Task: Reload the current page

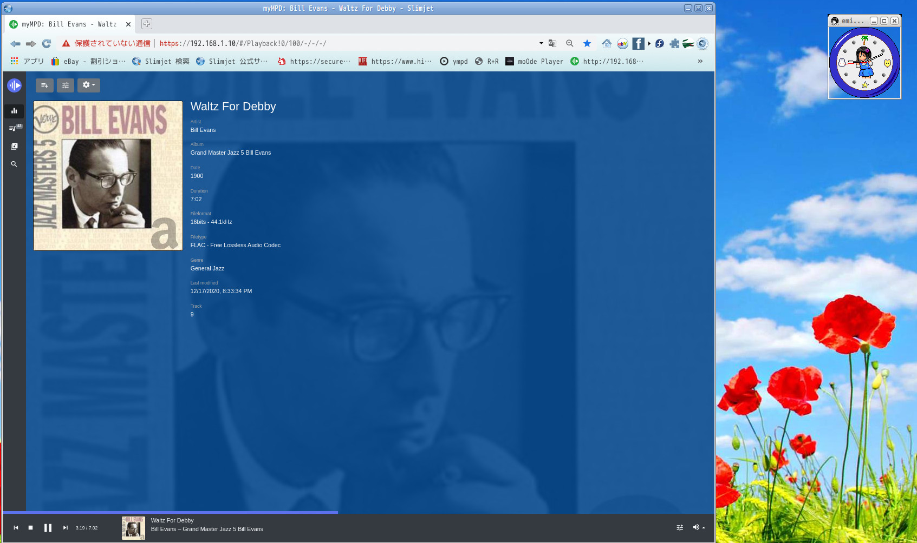Action: [46, 43]
